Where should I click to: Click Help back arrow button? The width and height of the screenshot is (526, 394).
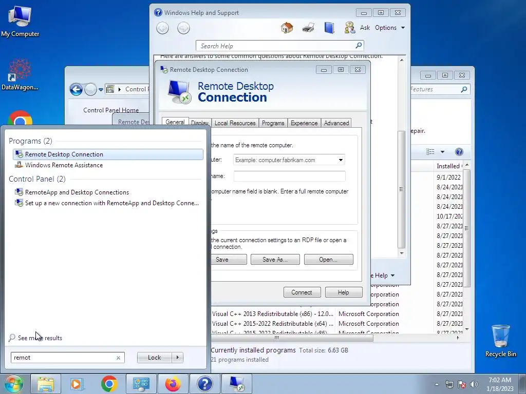[163, 28]
